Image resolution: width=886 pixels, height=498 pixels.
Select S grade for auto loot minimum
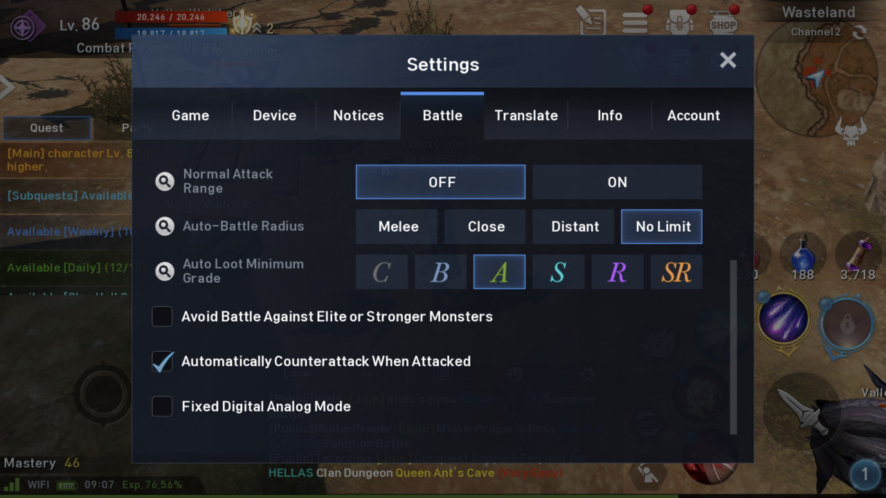click(558, 272)
